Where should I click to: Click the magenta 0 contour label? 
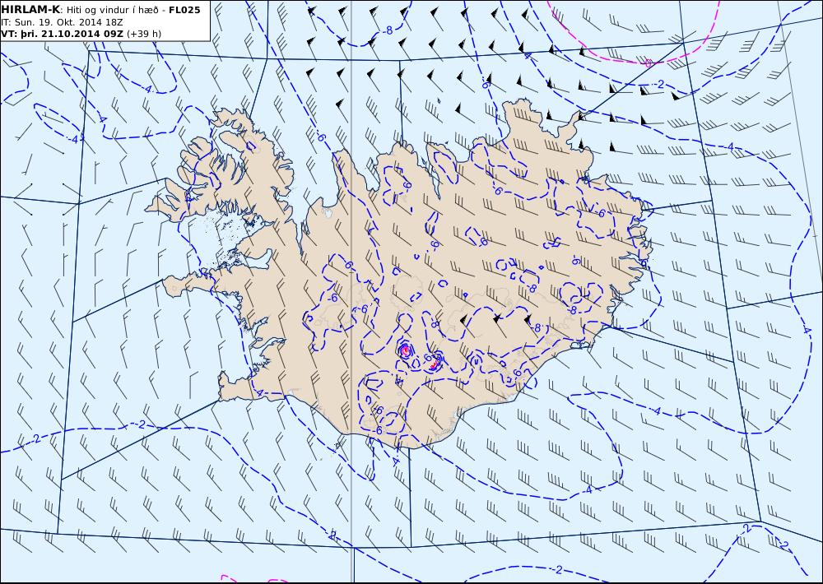click(x=649, y=63)
